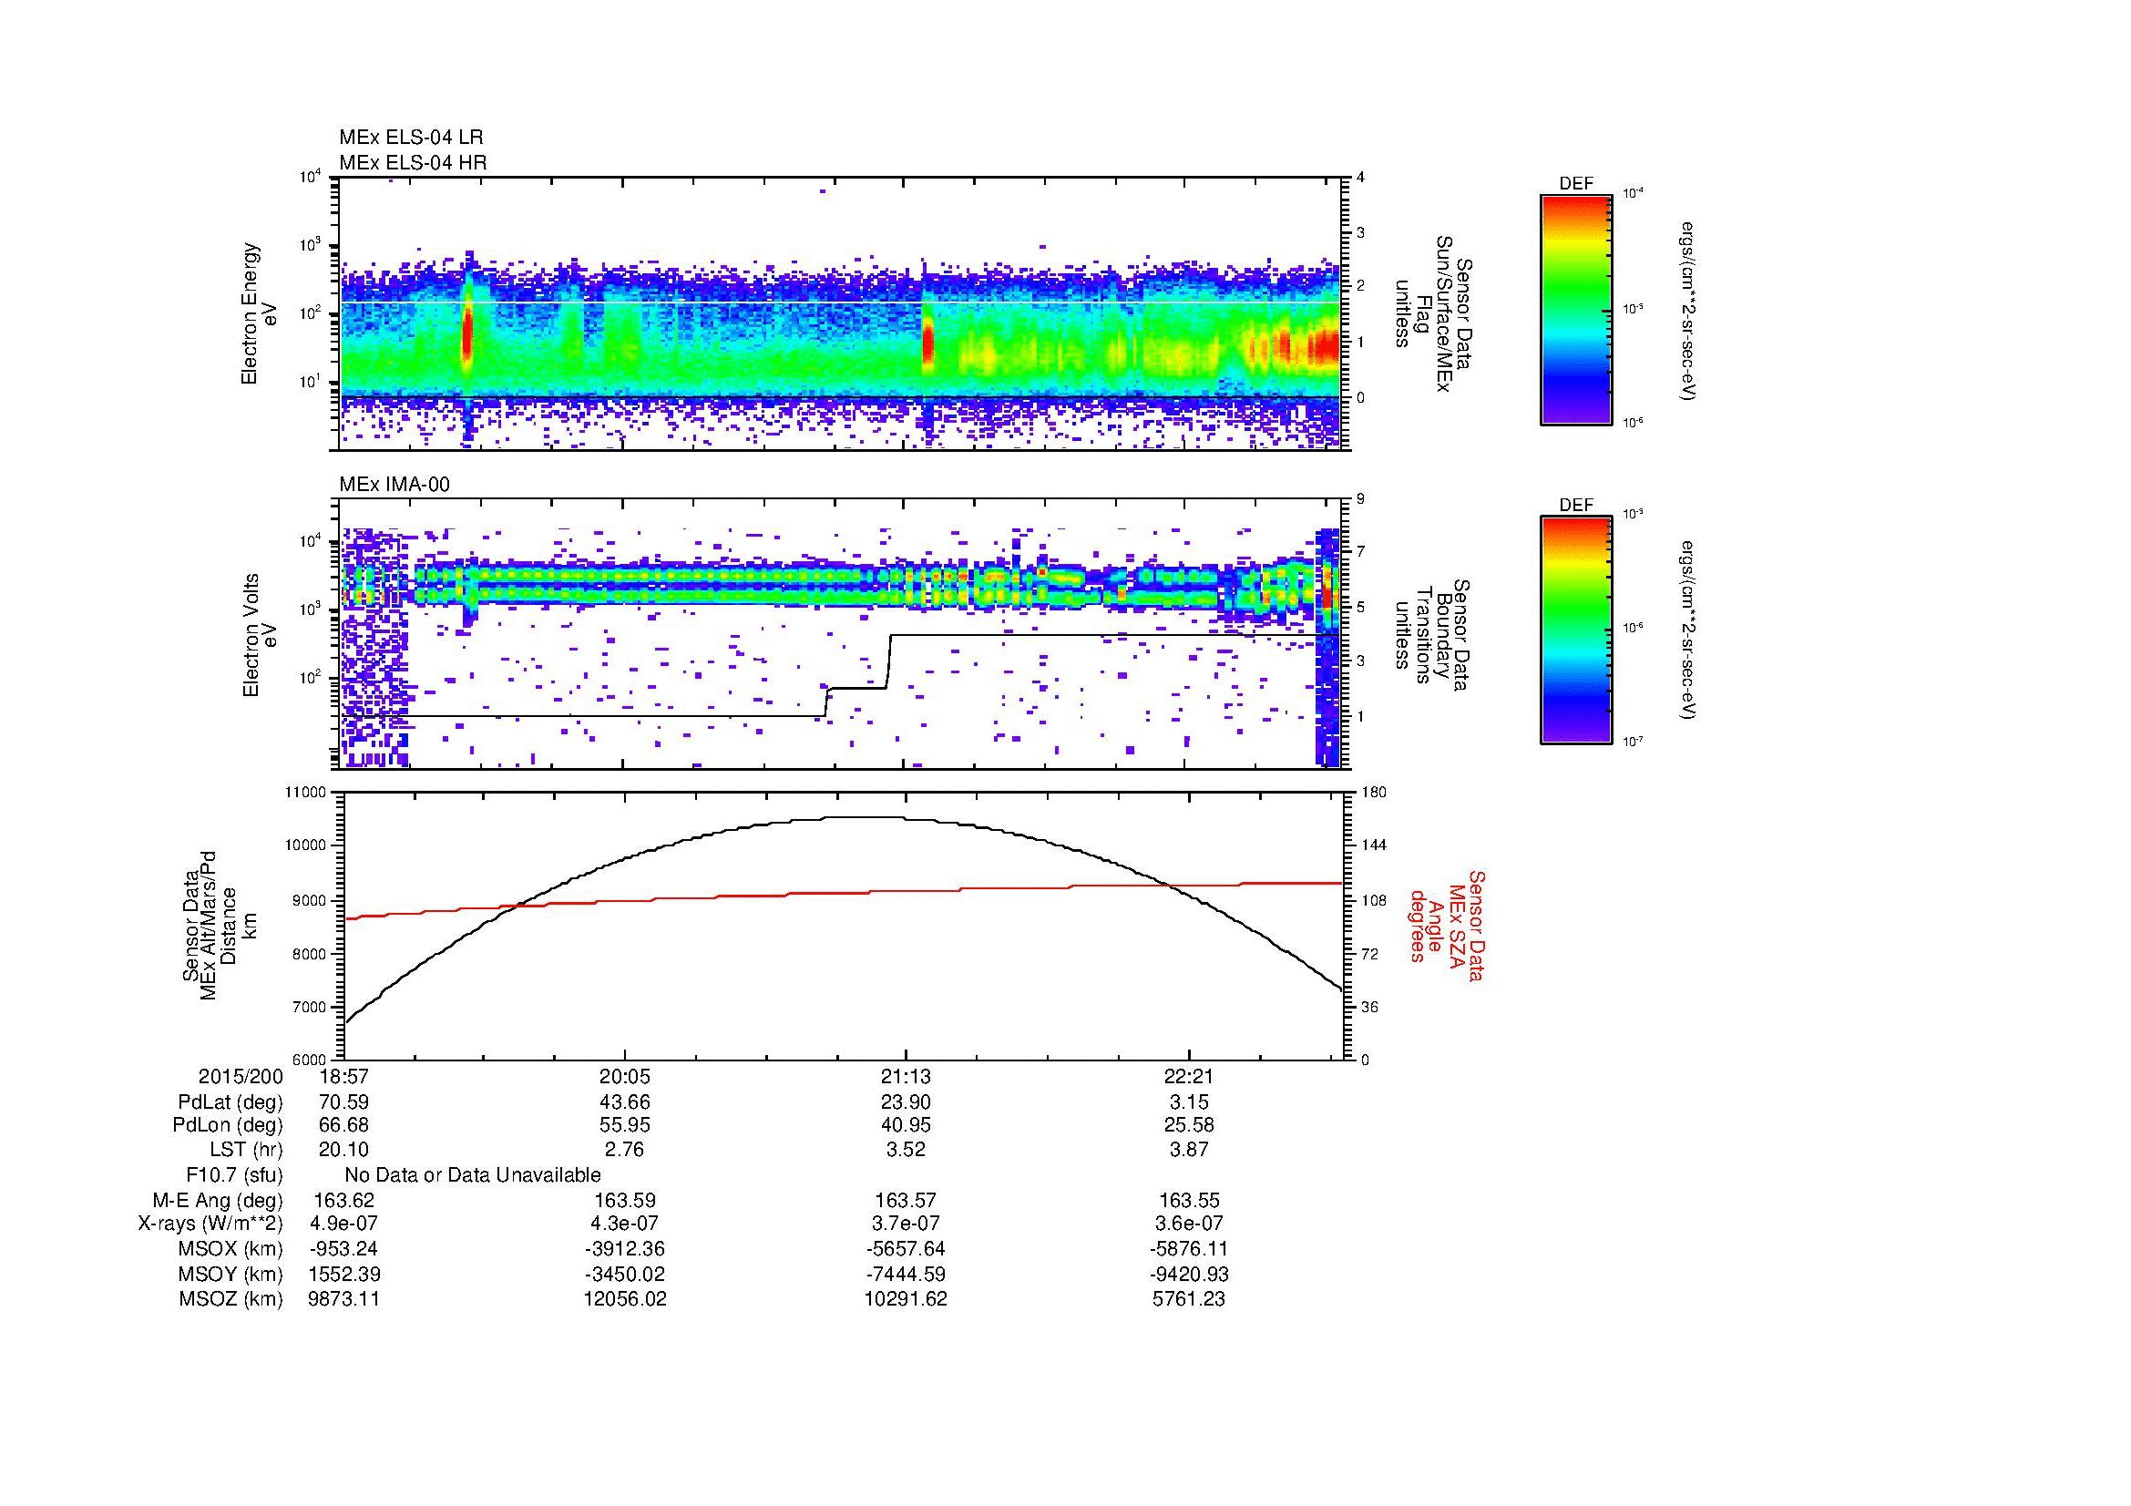Click the 180 degree SZA axis tick
The image size is (2131, 1506).
[x=1374, y=793]
